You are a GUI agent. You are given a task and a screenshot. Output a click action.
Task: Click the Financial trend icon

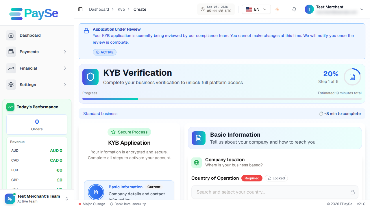click(x=11, y=68)
